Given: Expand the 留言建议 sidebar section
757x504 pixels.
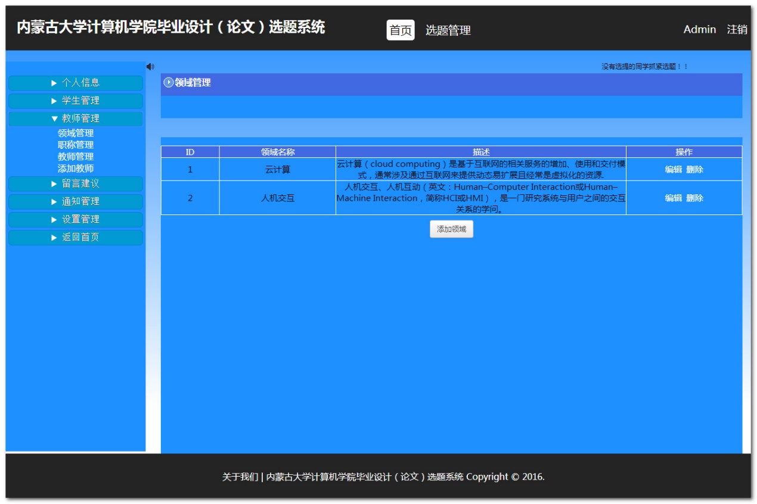Looking at the screenshot, I should [76, 183].
